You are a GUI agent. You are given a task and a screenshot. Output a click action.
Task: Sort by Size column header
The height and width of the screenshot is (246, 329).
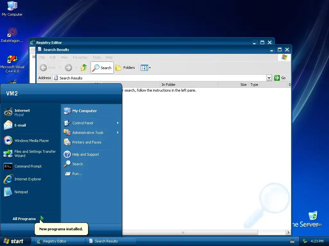(x=233, y=85)
